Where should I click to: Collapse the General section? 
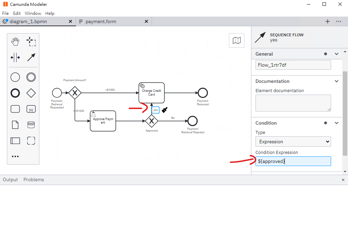pos(337,54)
